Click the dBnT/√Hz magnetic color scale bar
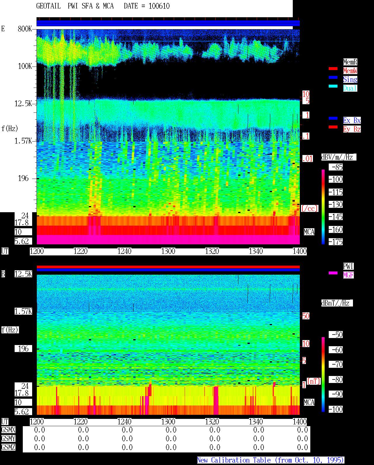This screenshot has height=465, width=374. (x=323, y=375)
